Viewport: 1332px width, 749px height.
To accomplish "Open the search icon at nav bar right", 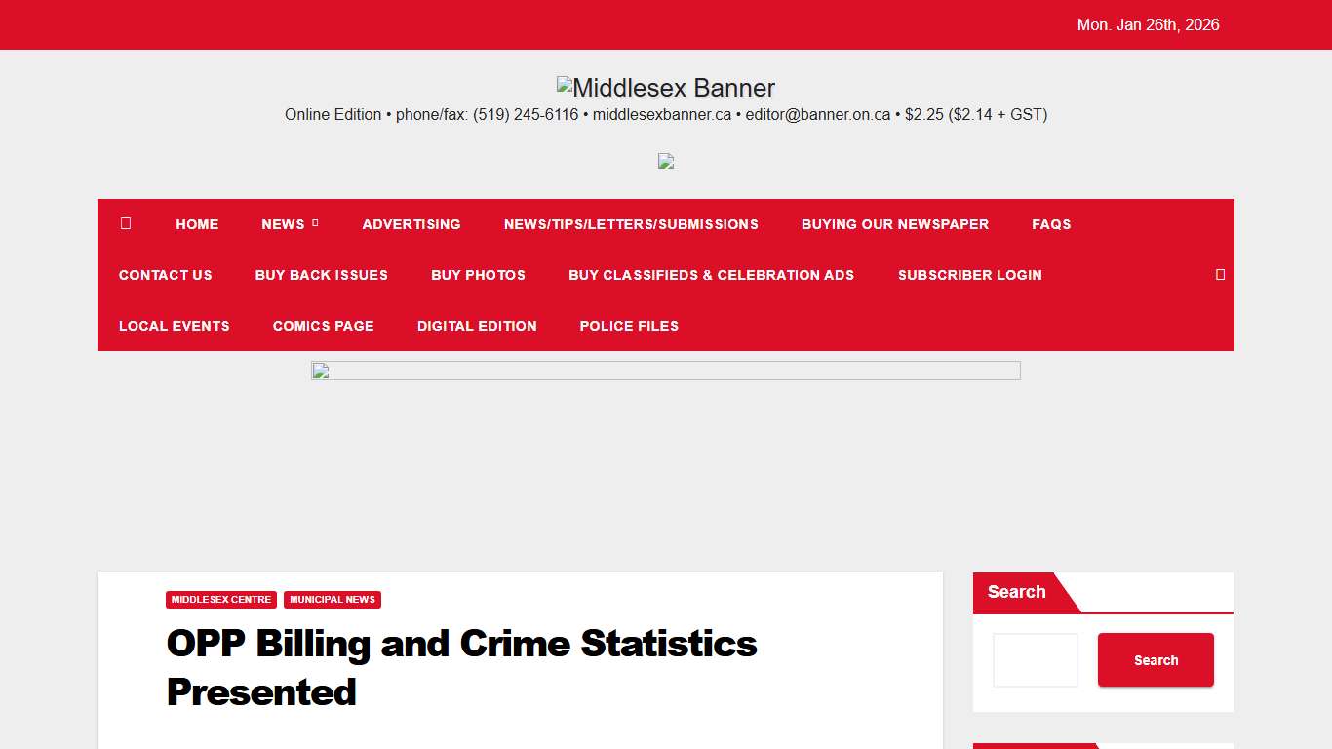I will coord(1220,275).
